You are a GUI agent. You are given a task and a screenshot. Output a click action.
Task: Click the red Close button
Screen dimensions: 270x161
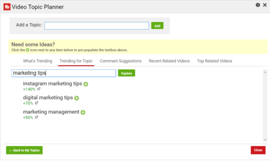point(258,150)
